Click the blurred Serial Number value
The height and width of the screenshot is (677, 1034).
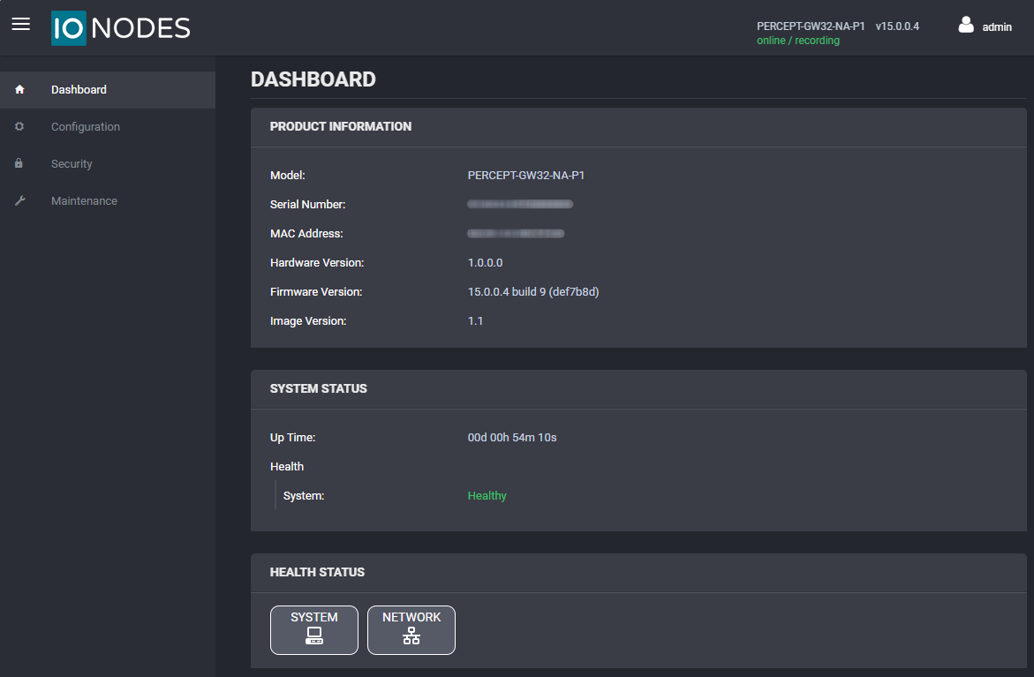pyautogui.click(x=520, y=205)
